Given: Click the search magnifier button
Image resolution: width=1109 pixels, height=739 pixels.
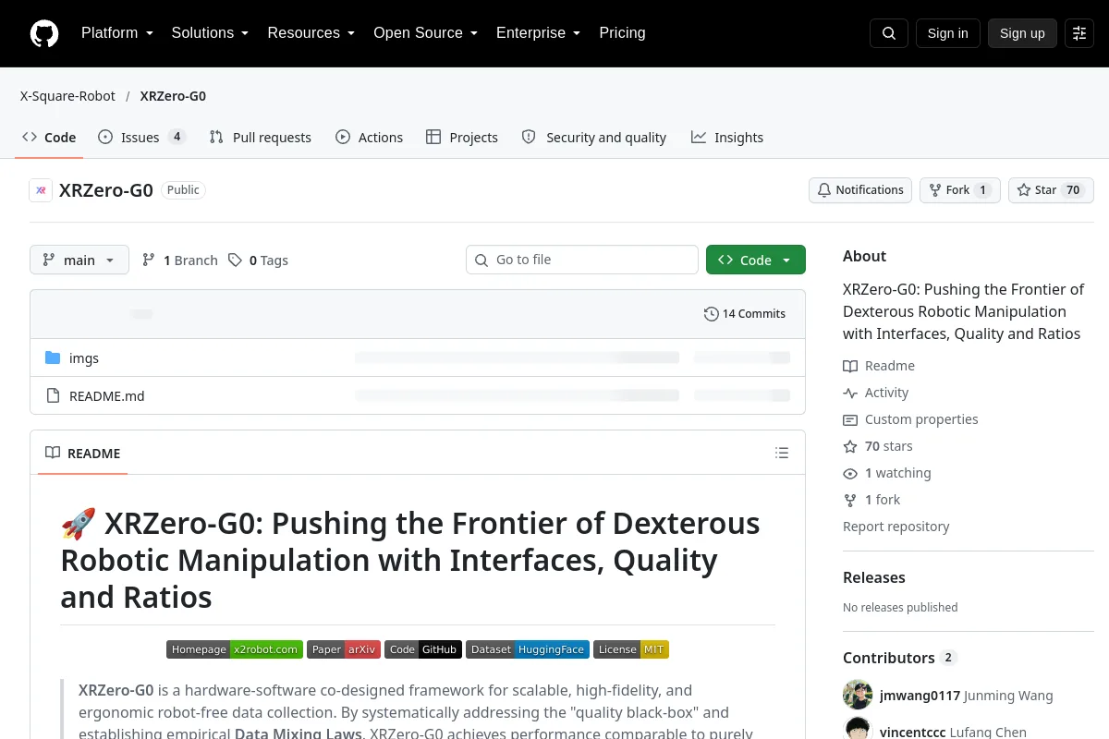Looking at the screenshot, I should (x=889, y=33).
